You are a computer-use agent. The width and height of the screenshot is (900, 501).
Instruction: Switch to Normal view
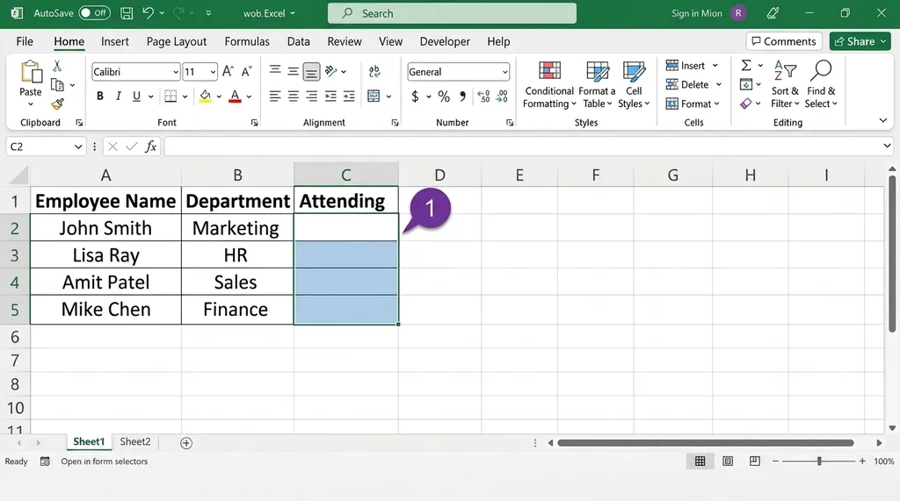pyautogui.click(x=700, y=461)
